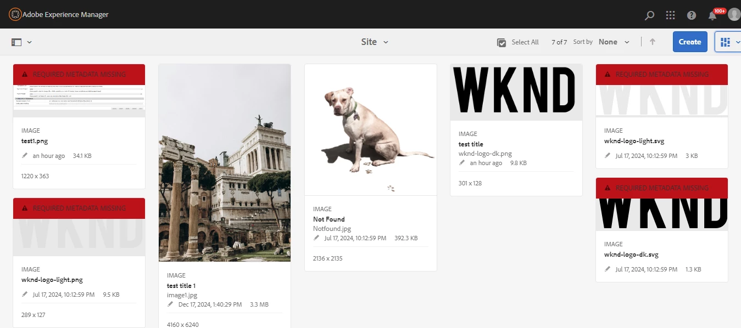Click the 289 x 127 dimensions text
Image resolution: width=741 pixels, height=328 pixels.
click(x=33, y=315)
